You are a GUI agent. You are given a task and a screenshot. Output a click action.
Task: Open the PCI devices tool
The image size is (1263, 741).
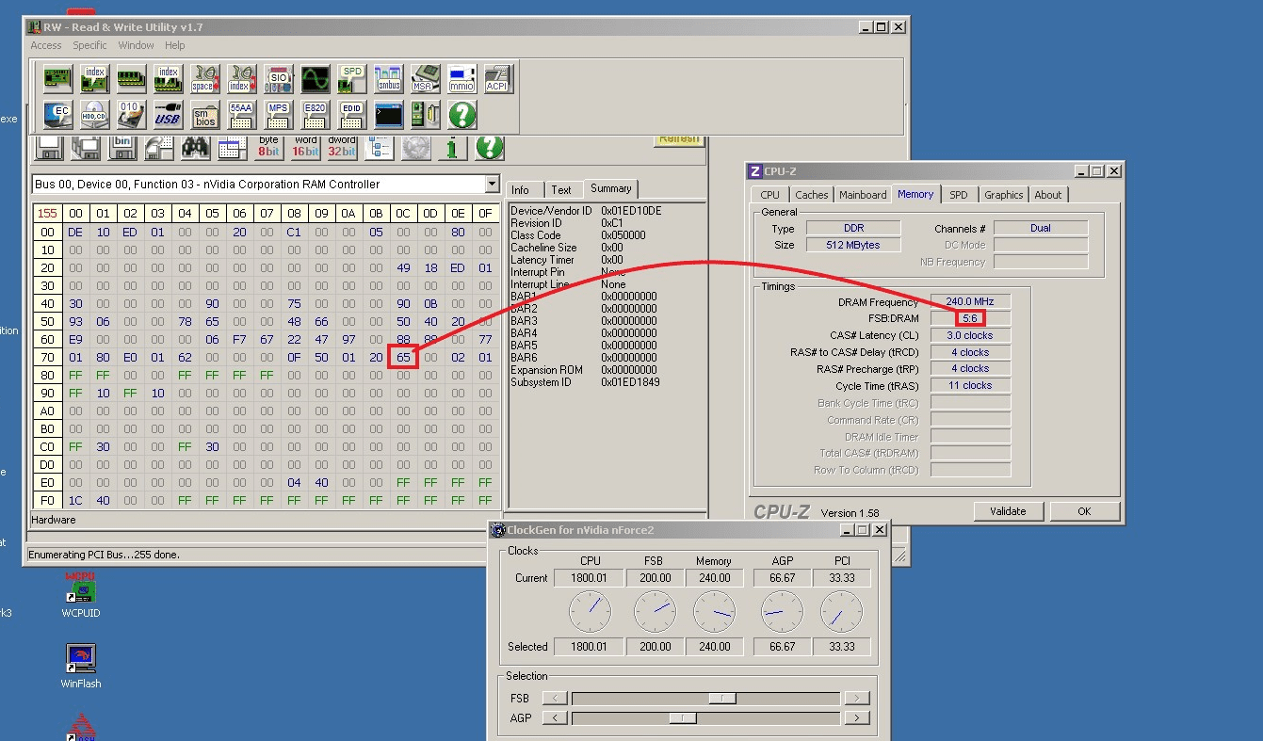[x=58, y=79]
